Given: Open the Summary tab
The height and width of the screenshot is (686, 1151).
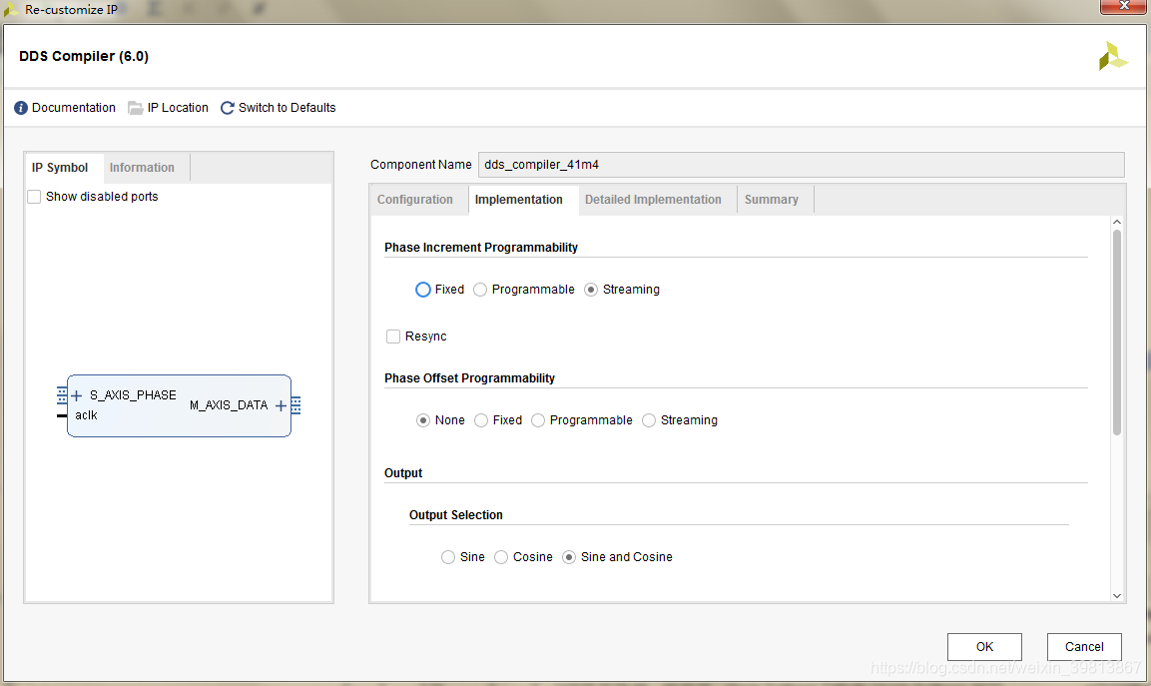Looking at the screenshot, I should pyautogui.click(x=772, y=200).
